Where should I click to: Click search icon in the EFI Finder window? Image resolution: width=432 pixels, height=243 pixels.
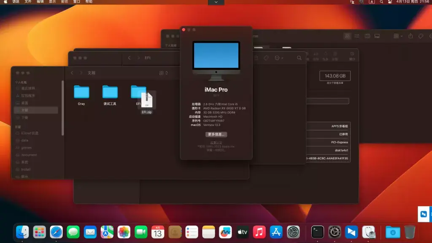(299, 58)
